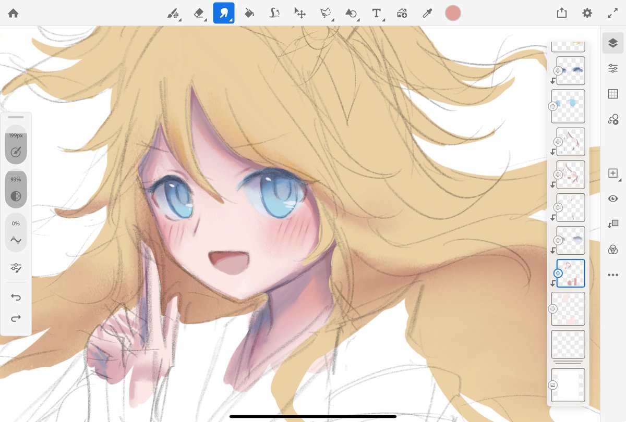
Task: Open more layer actions menu
Action: pyautogui.click(x=613, y=275)
